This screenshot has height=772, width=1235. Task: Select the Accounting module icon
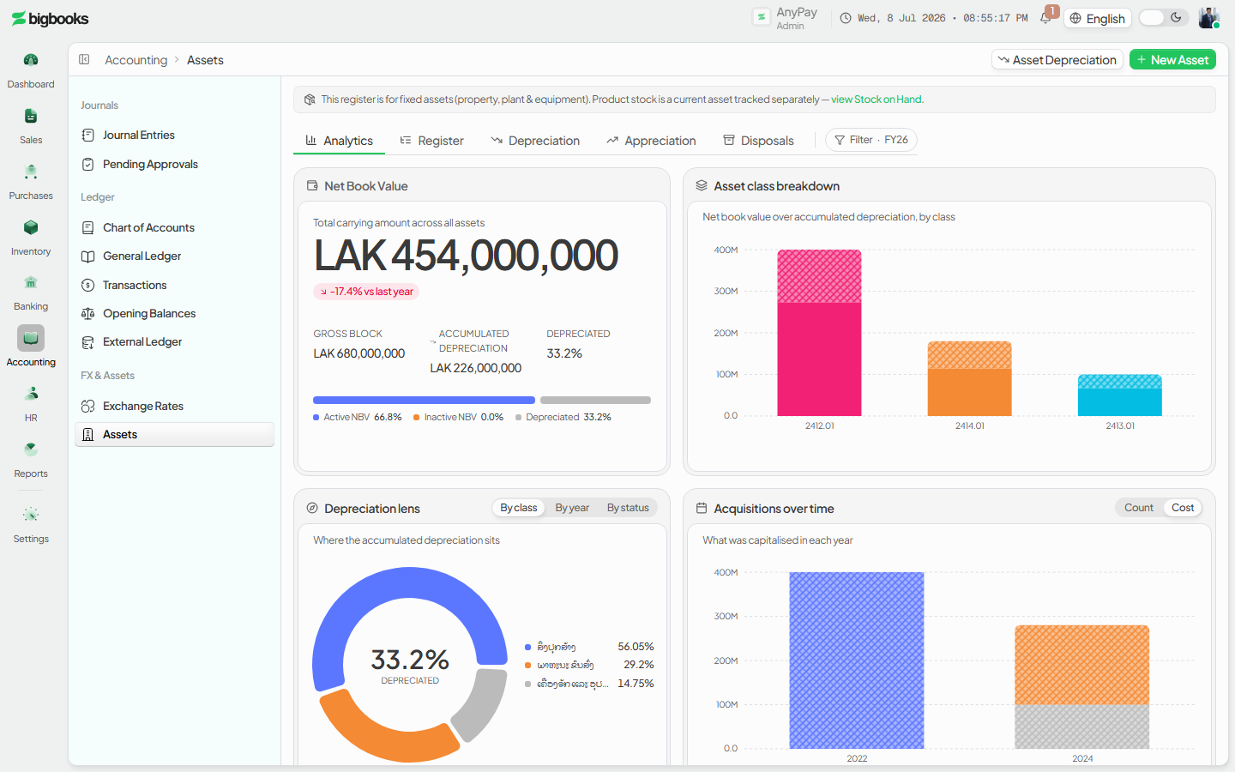pos(31,338)
